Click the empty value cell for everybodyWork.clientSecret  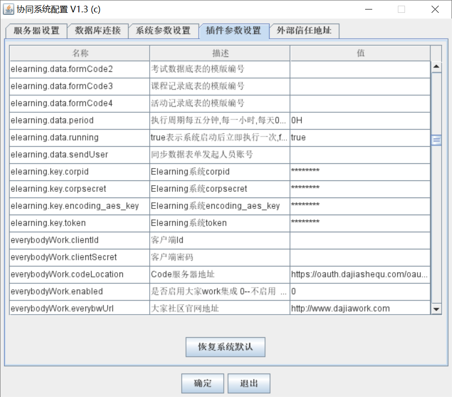(360, 257)
